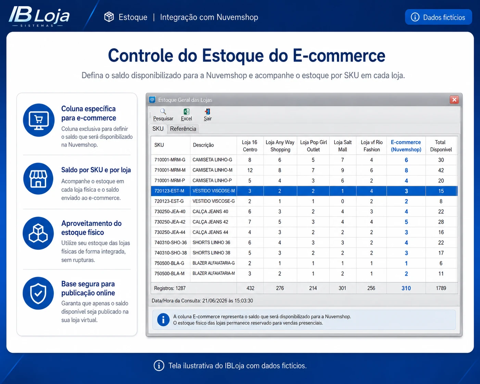The height and width of the screenshot is (384, 480).
Task: Click the stacked cubes Aproveitamento icon
Action: pyautogui.click(x=38, y=233)
